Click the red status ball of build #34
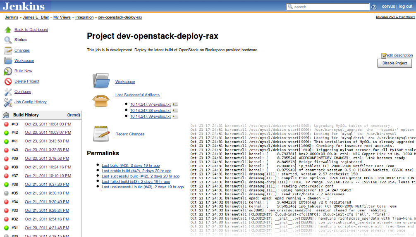Image resolution: width=416 pixels, height=237 pixels. point(6,202)
